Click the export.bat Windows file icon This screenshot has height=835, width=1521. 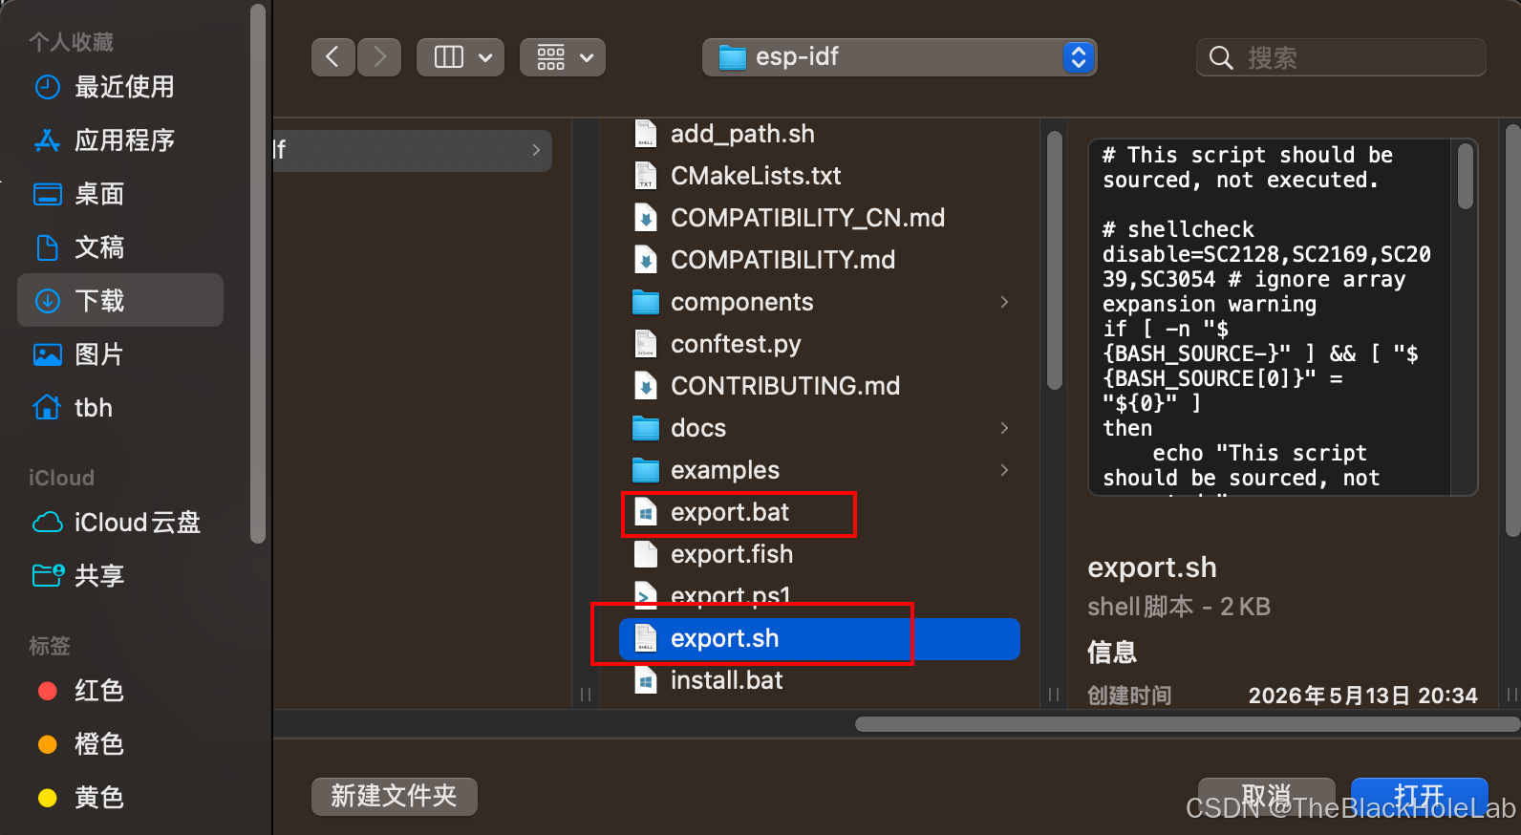pyautogui.click(x=646, y=512)
